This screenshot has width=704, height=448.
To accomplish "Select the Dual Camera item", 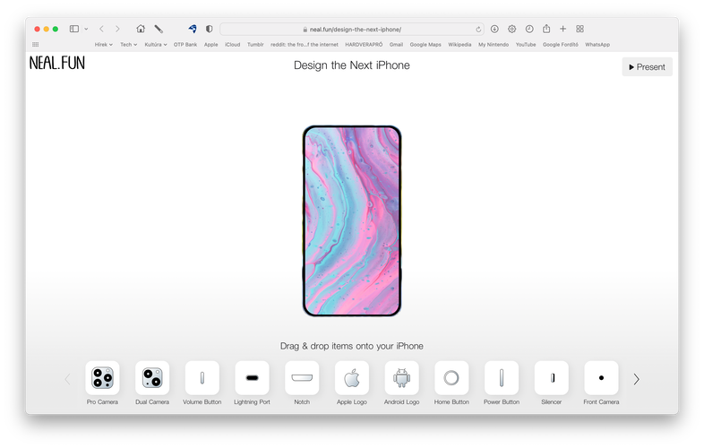I will pos(152,378).
